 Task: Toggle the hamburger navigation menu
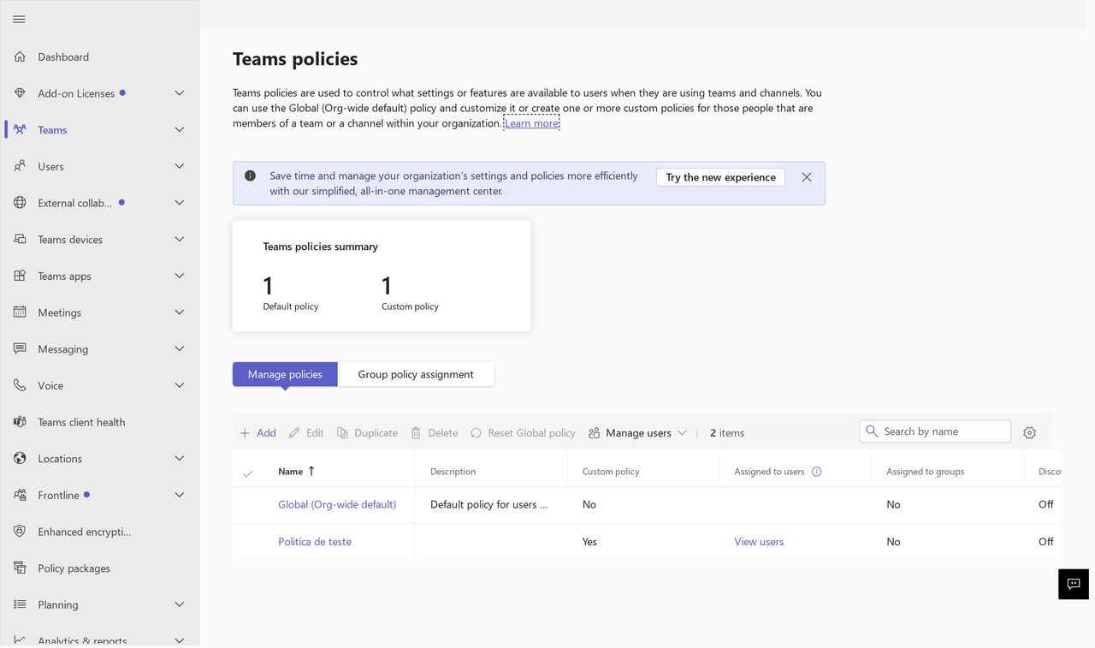pyautogui.click(x=19, y=19)
